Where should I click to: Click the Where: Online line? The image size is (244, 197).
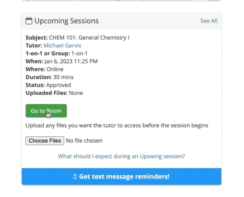(x=44, y=69)
